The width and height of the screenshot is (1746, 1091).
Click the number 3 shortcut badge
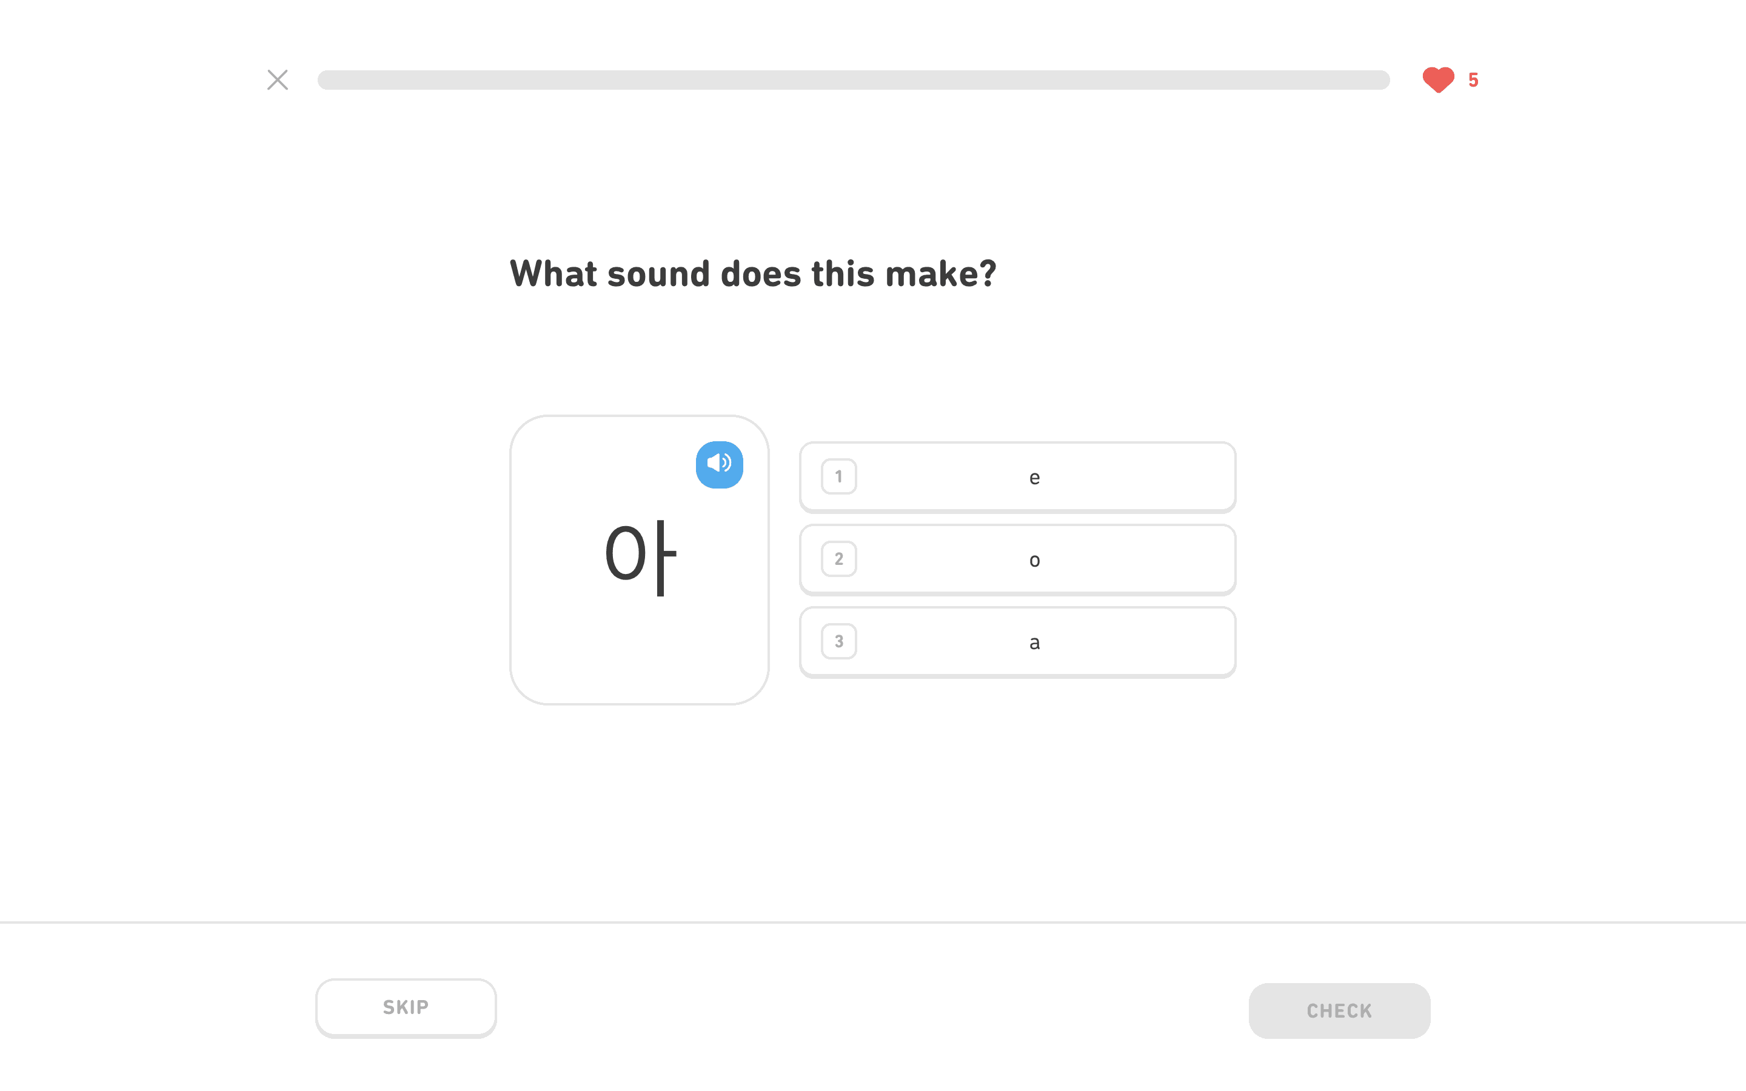coord(838,641)
